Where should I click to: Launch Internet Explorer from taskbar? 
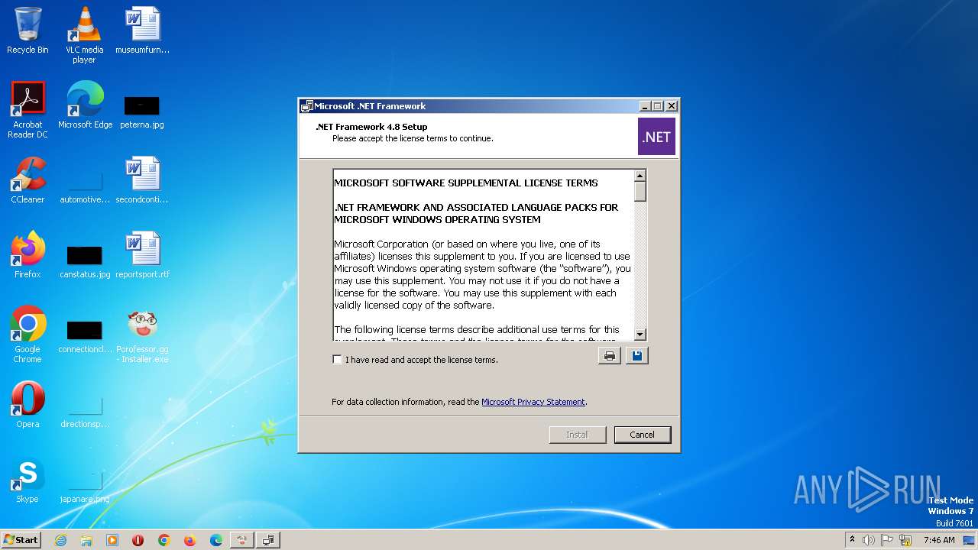coord(60,540)
